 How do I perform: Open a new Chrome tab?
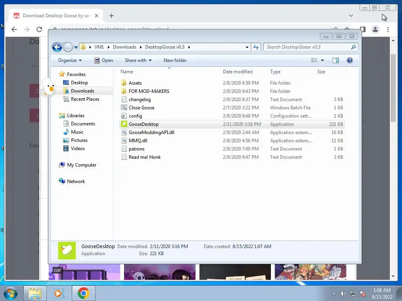click(x=111, y=16)
